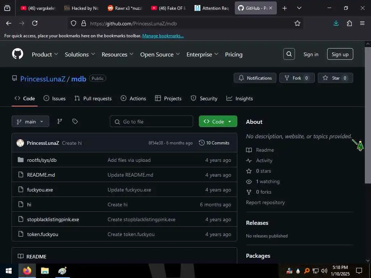Click PrincessLunaZ avatar in the commit row
Screen dimensions: 371x278
click(20, 143)
